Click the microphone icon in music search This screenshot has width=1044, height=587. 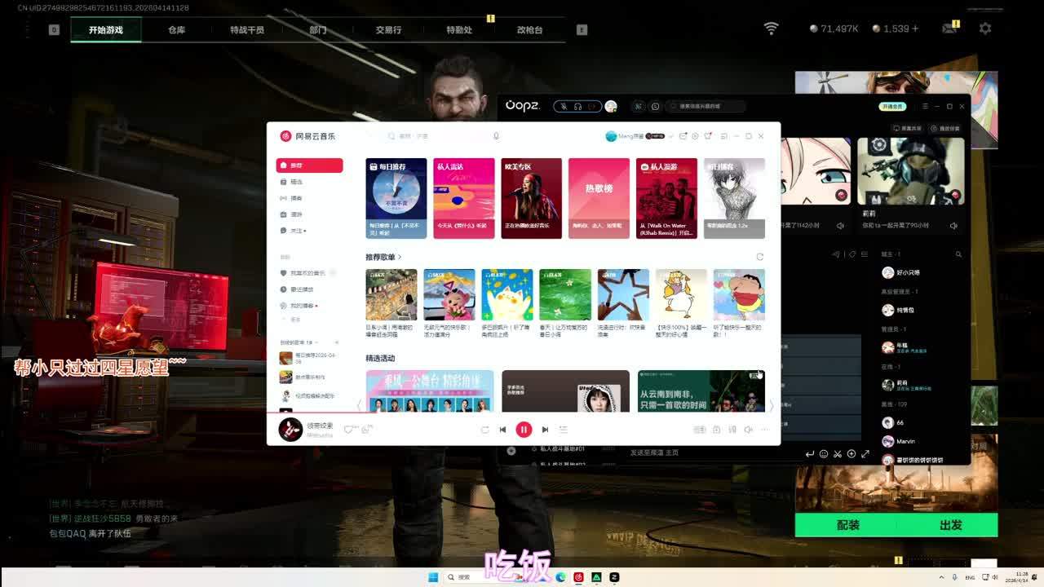coord(496,136)
